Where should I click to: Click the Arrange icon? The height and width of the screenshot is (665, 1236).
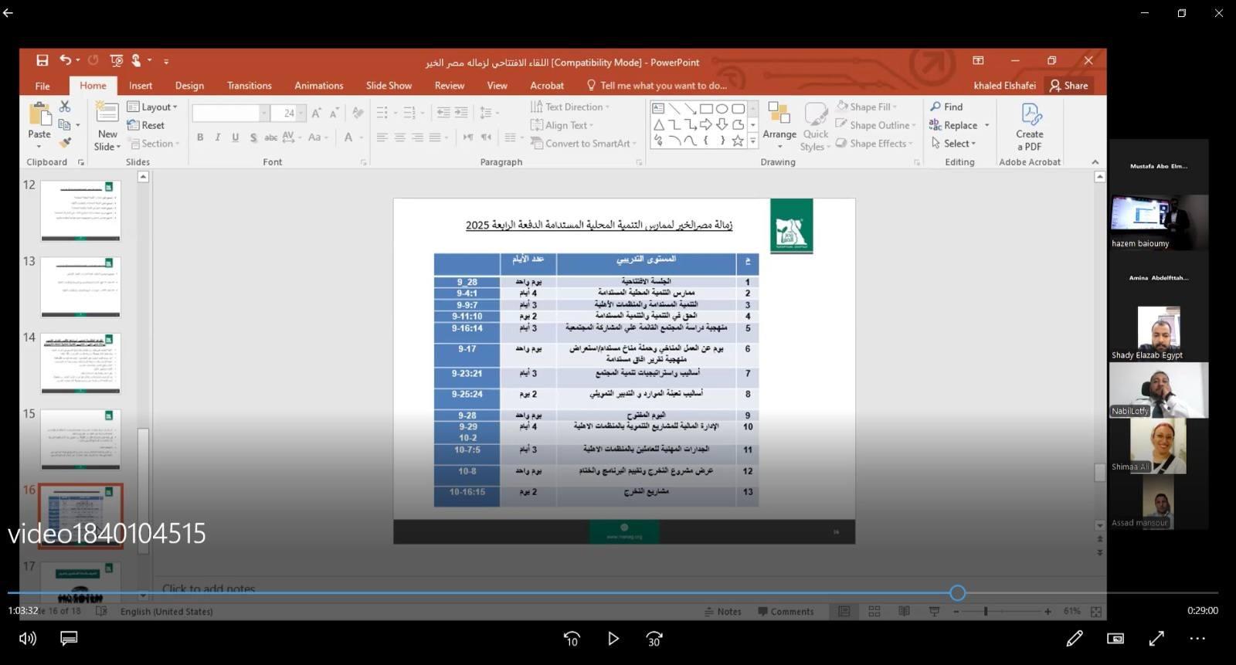click(779, 114)
